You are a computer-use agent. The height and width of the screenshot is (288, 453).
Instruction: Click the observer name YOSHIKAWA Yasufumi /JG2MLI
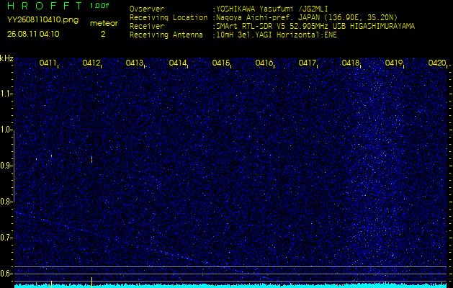point(272,9)
